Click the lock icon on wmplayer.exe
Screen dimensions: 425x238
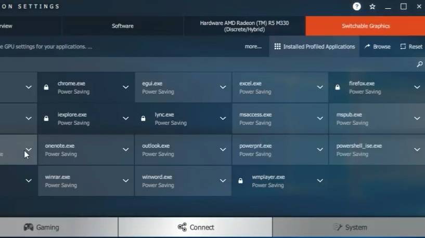click(240, 181)
